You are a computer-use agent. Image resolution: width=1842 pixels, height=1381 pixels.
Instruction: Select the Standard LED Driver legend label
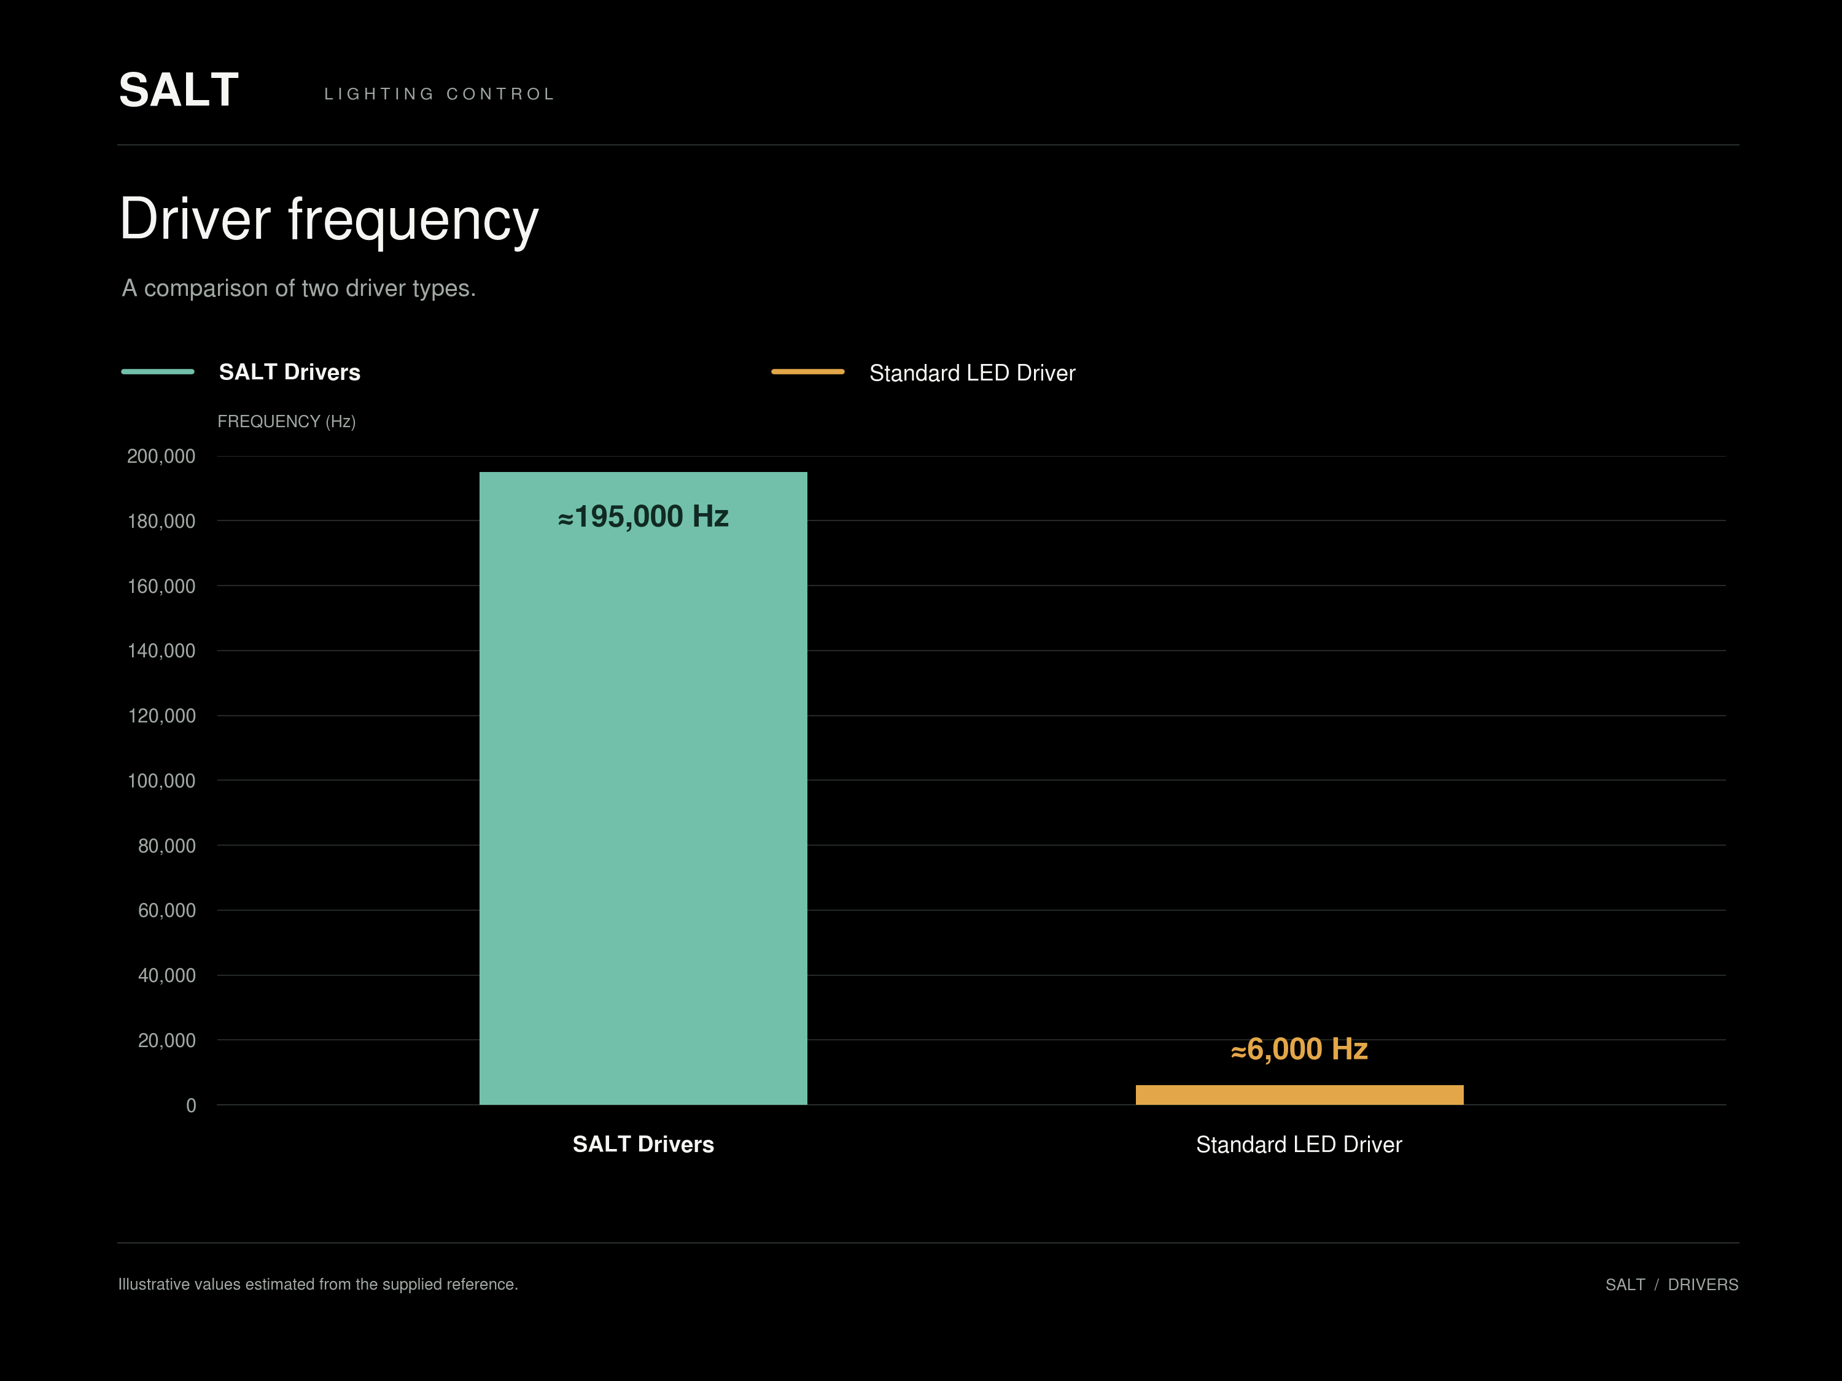(972, 373)
